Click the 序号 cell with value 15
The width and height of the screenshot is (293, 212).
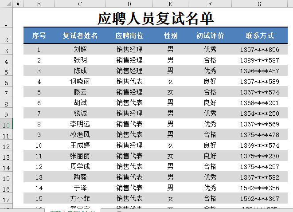pos(39,199)
